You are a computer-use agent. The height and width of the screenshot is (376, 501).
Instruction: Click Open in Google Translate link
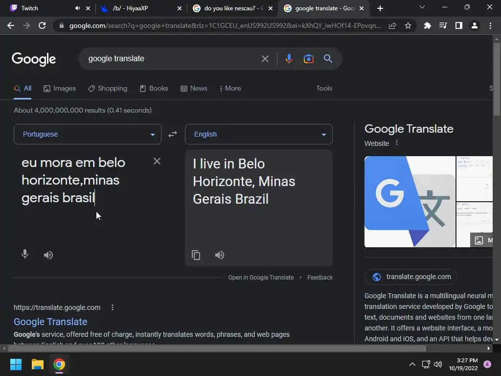[x=261, y=278]
